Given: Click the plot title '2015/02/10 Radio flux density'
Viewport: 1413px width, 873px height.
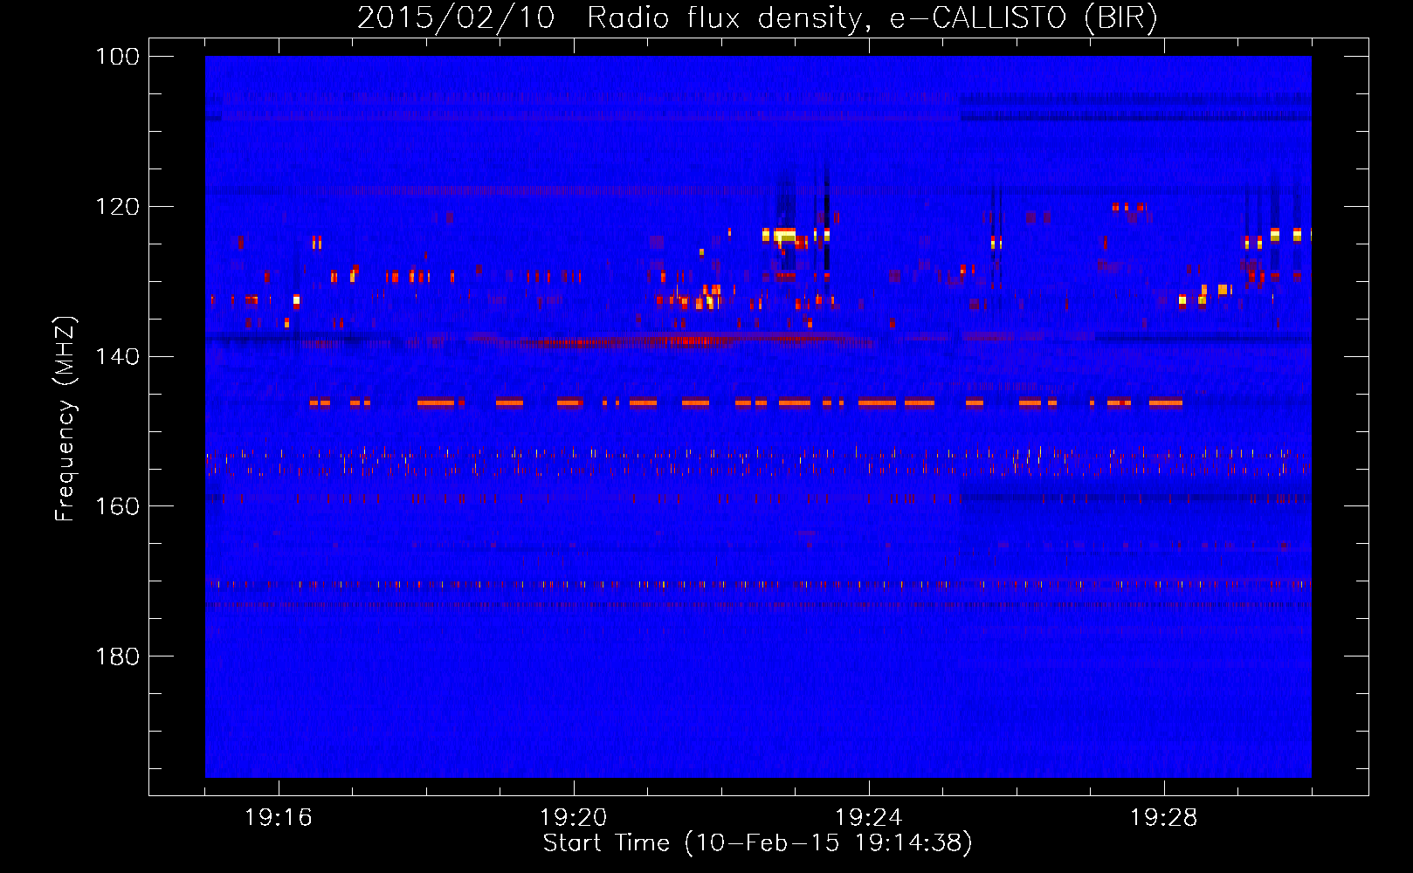Looking at the screenshot, I should [x=758, y=17].
